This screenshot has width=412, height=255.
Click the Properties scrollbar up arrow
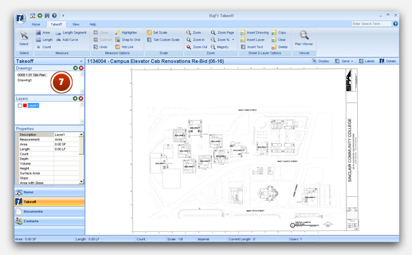click(82, 135)
